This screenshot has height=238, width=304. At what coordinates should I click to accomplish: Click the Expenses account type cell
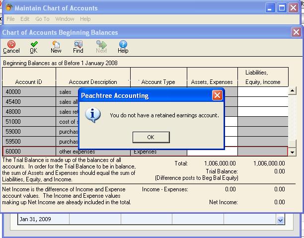point(158,152)
